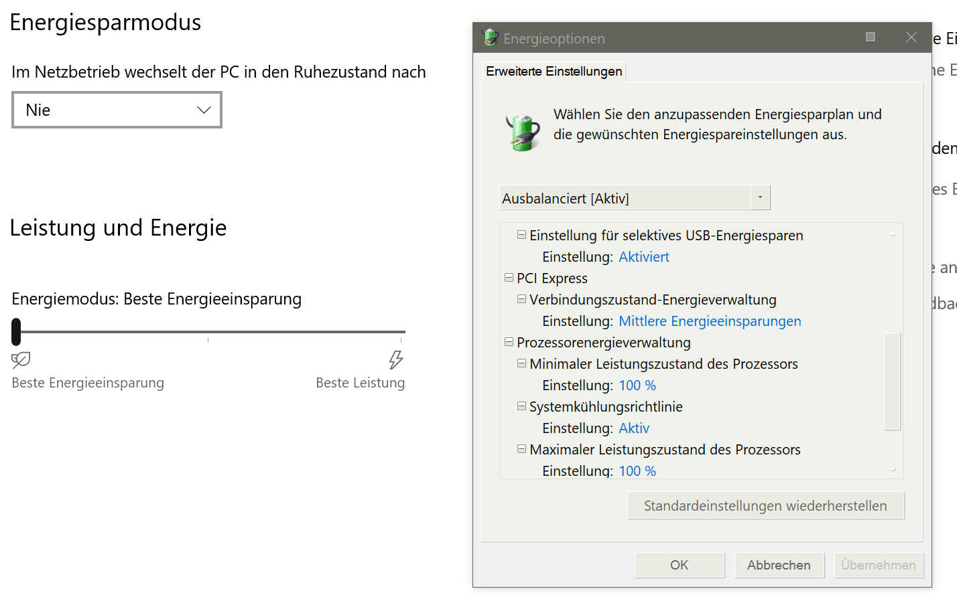Click the settings list vertical scrollbar

(893, 381)
